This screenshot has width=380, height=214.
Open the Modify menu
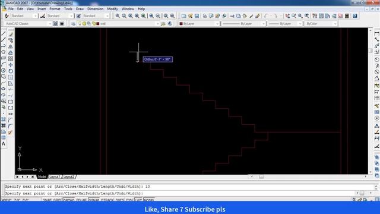[112, 9]
